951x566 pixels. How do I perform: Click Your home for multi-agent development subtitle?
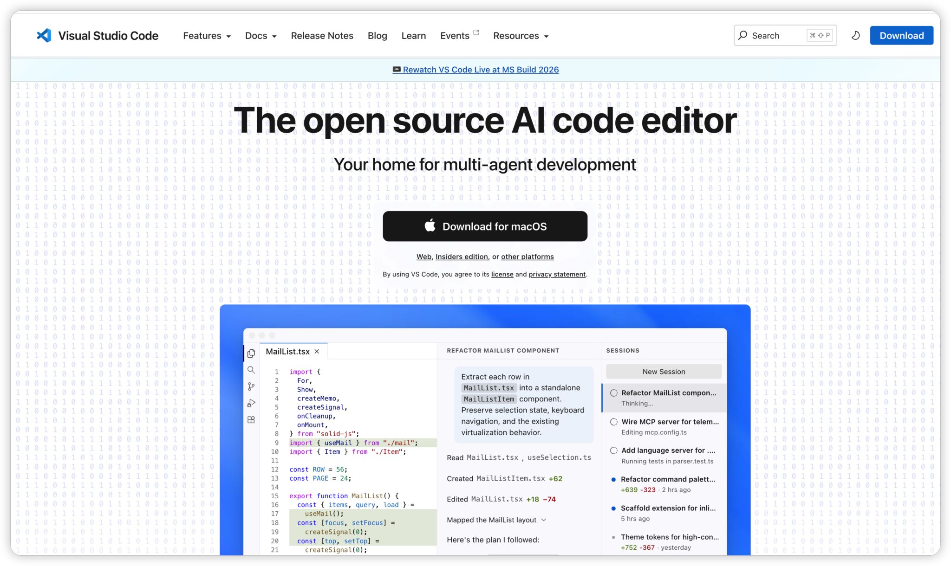pyautogui.click(x=485, y=165)
